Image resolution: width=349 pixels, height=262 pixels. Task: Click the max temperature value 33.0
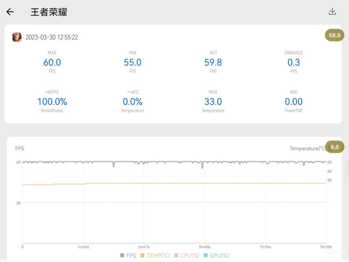[213, 102]
